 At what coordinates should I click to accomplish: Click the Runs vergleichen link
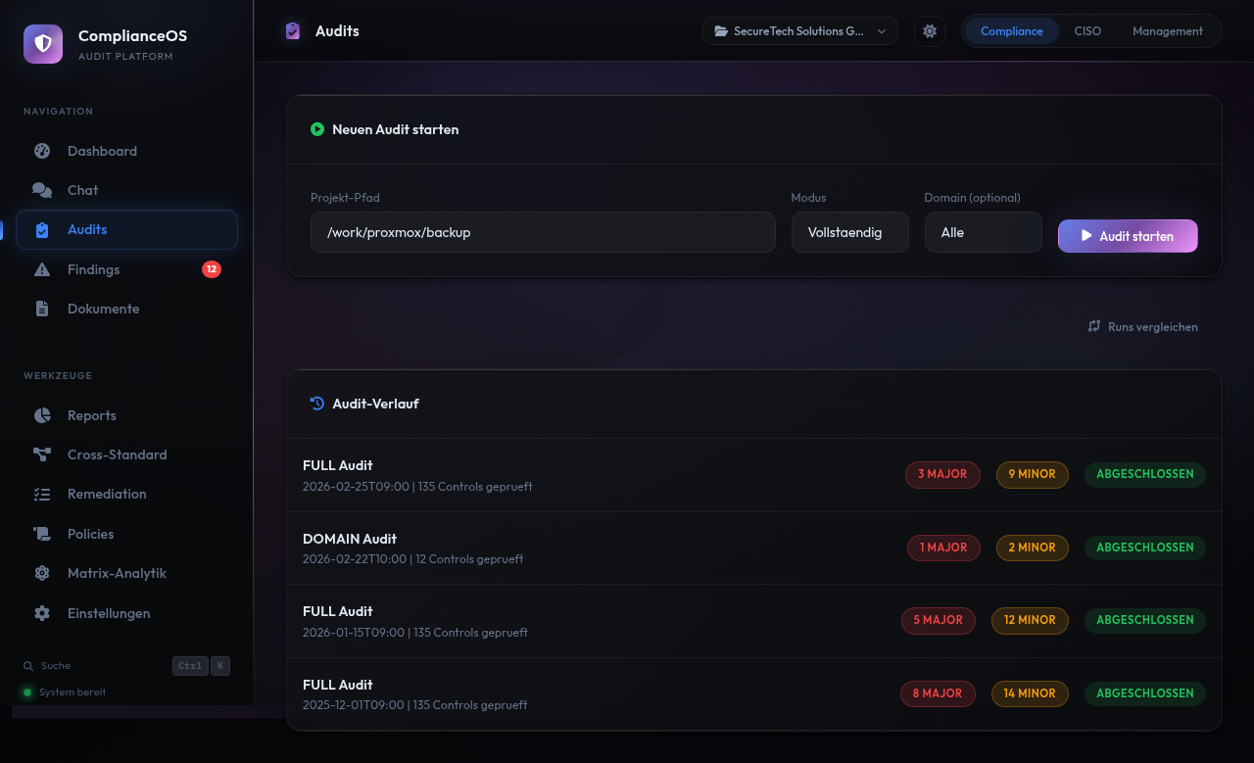pos(1143,327)
